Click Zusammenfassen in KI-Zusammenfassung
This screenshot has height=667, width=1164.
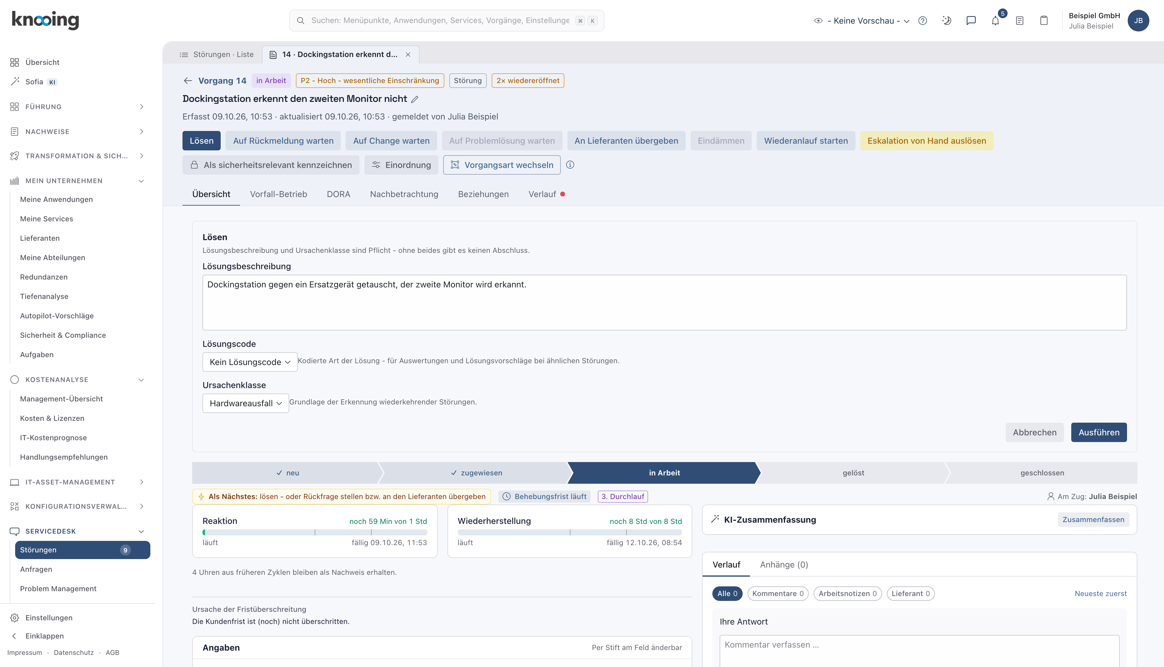click(x=1093, y=519)
